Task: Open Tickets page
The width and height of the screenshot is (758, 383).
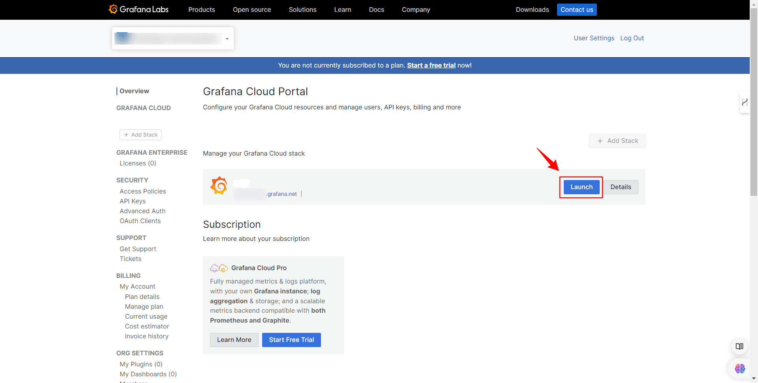Action: (130, 259)
